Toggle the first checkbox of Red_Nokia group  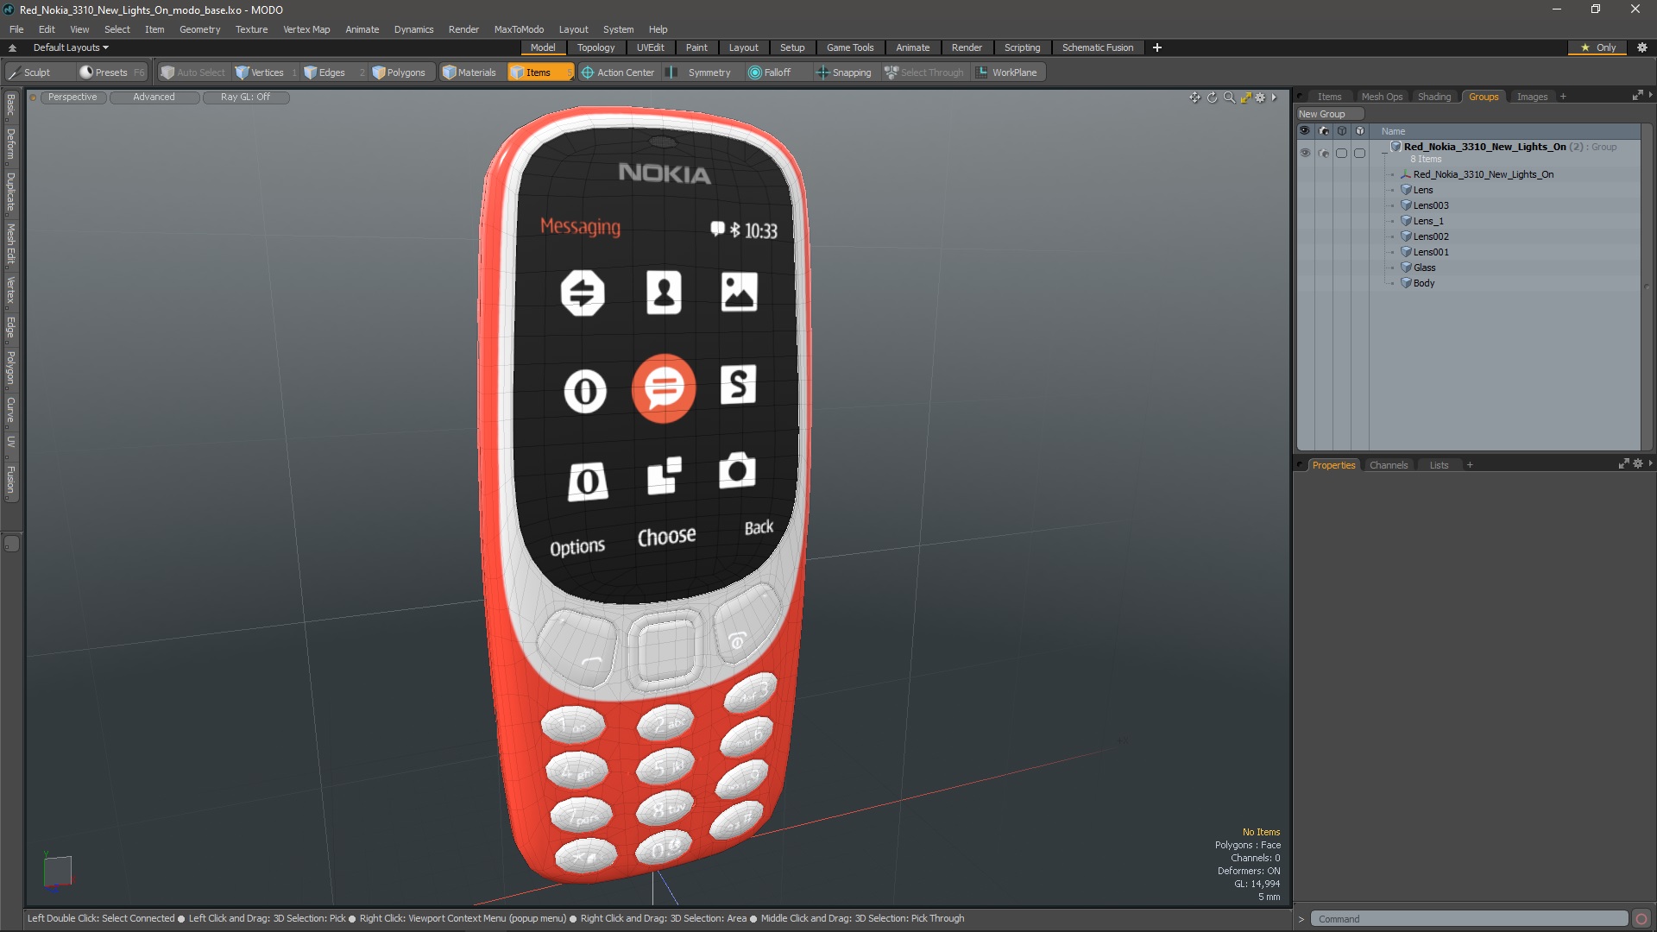[1341, 153]
